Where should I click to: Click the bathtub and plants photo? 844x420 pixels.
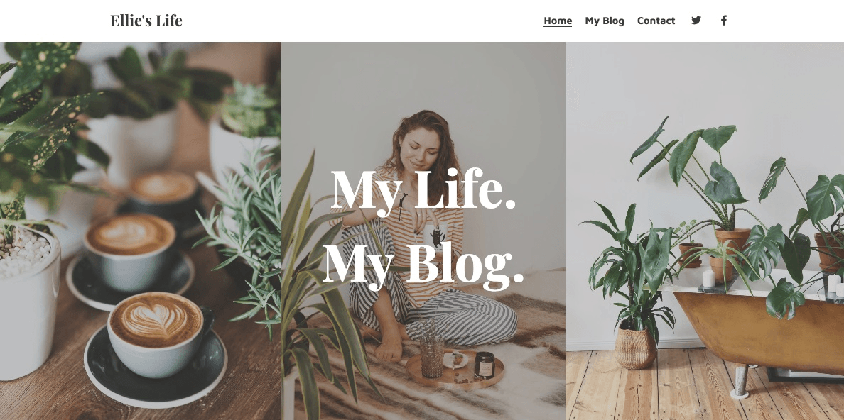tap(705, 231)
